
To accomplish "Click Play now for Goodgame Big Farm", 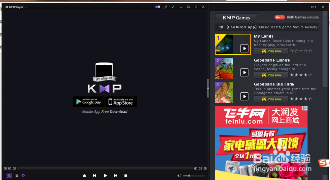I will tap(271, 99).
